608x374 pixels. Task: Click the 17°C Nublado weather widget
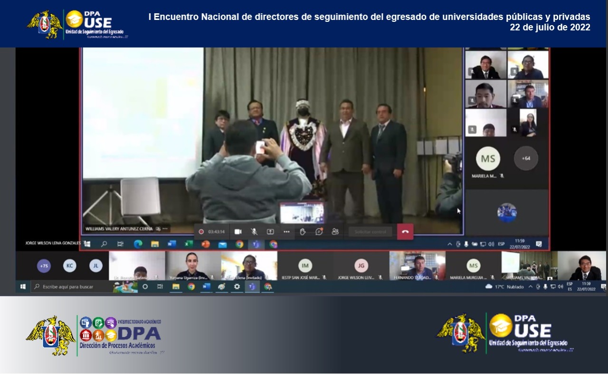click(504, 287)
